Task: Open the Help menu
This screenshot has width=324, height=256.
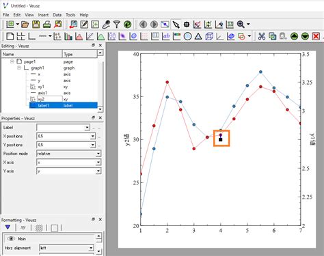Action: [84, 15]
